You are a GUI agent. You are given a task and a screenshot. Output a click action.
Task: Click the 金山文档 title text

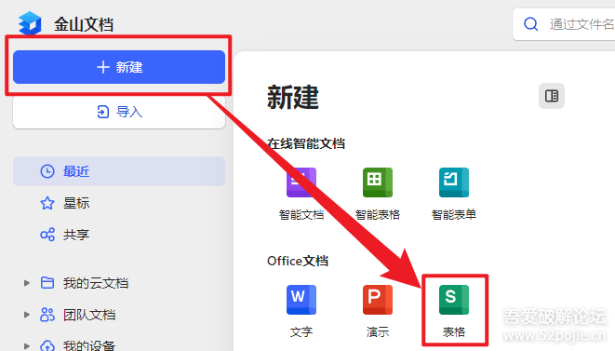coord(84,24)
